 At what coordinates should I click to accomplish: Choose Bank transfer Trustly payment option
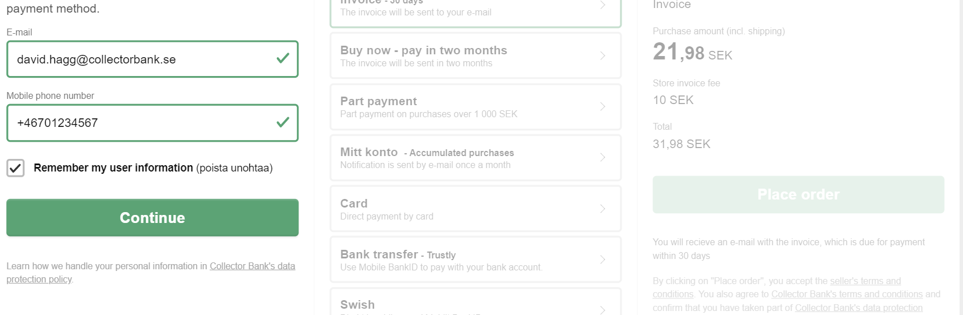476,260
